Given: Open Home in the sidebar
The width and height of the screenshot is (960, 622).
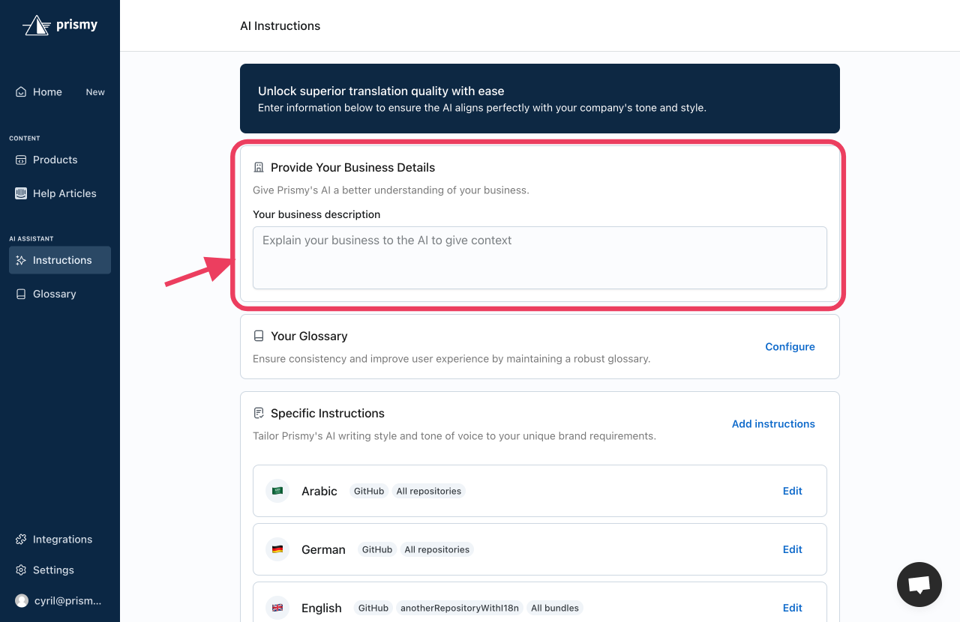Looking at the screenshot, I should [x=60, y=92].
